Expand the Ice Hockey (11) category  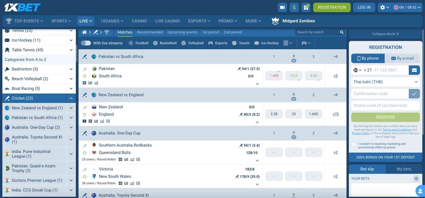click(71, 40)
